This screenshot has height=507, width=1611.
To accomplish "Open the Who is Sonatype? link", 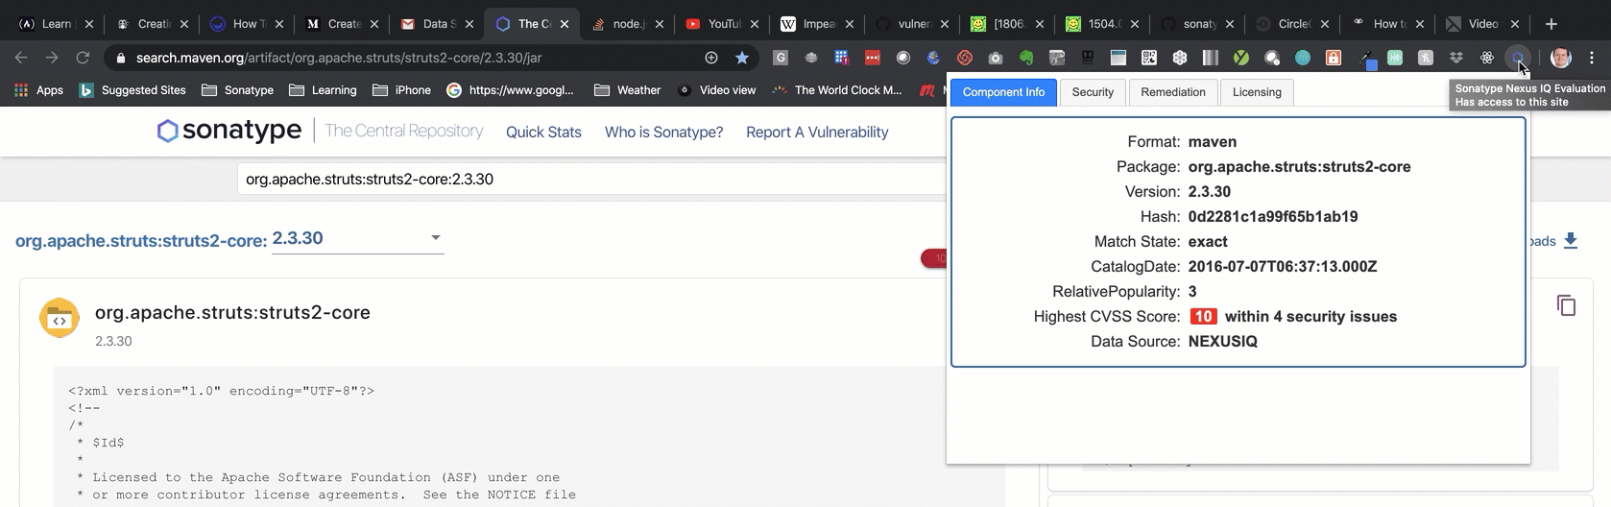I will click(663, 132).
